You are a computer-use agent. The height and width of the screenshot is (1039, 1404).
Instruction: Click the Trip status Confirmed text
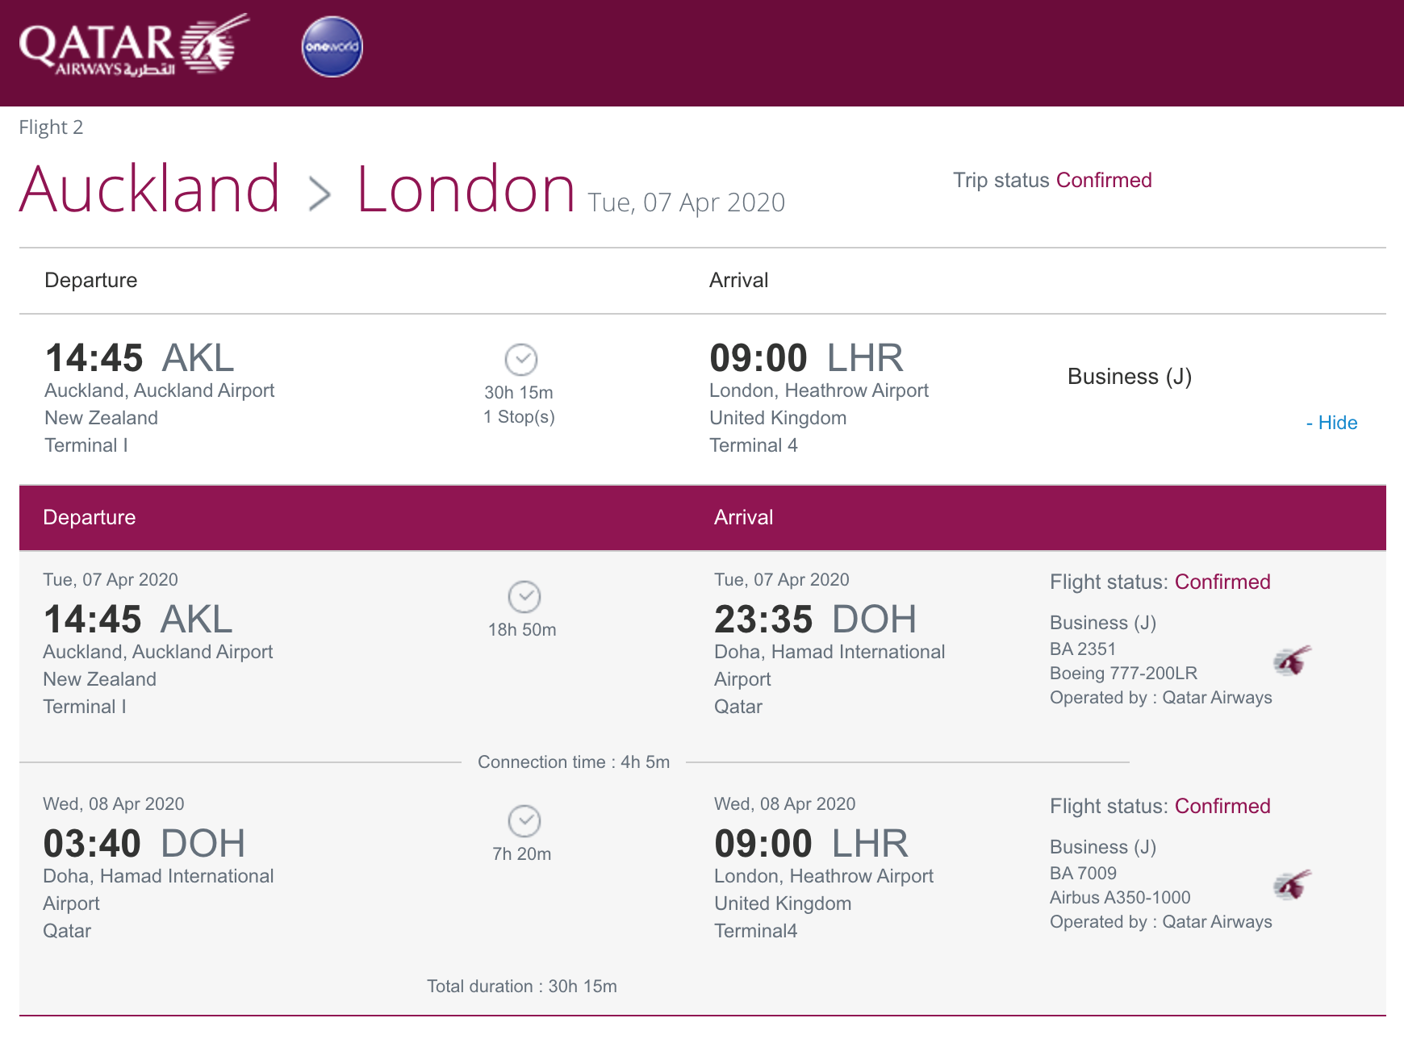tap(1052, 180)
